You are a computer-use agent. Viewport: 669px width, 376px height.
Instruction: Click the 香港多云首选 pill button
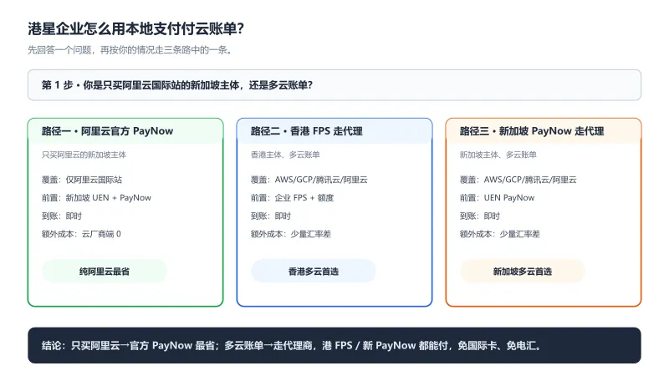tap(313, 271)
